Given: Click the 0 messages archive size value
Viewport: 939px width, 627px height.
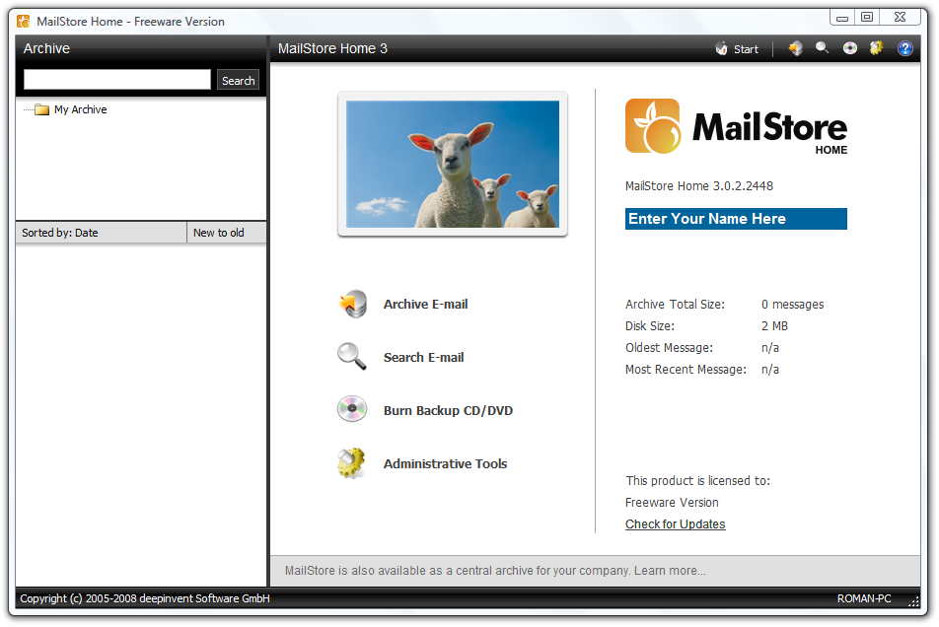Looking at the screenshot, I should (x=792, y=305).
